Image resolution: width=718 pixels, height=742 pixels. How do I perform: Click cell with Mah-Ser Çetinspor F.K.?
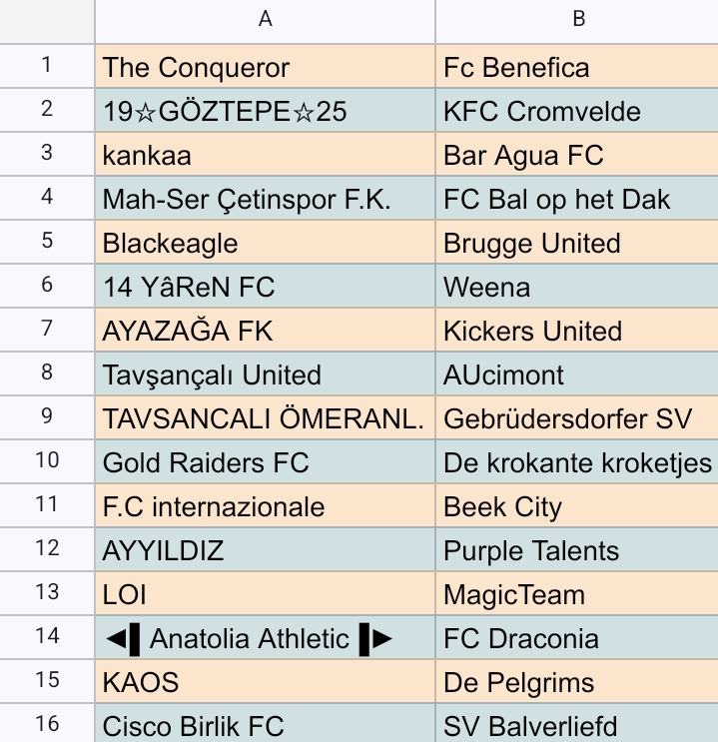tap(265, 198)
